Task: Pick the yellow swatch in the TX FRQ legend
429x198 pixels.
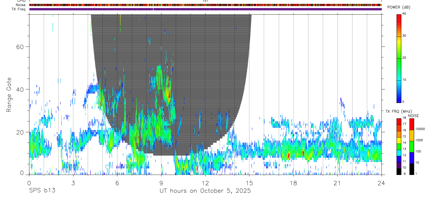Action: point(399,140)
